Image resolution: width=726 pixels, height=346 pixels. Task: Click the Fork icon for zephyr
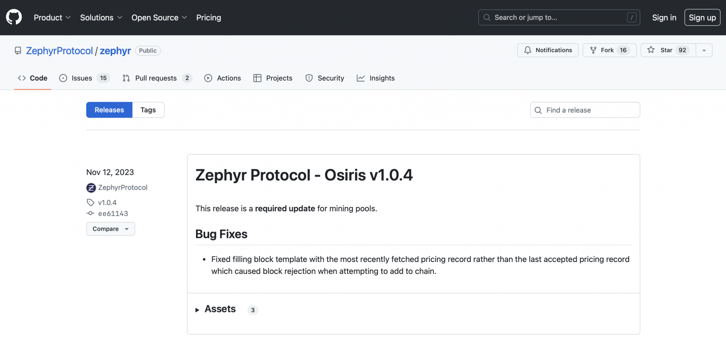(593, 50)
